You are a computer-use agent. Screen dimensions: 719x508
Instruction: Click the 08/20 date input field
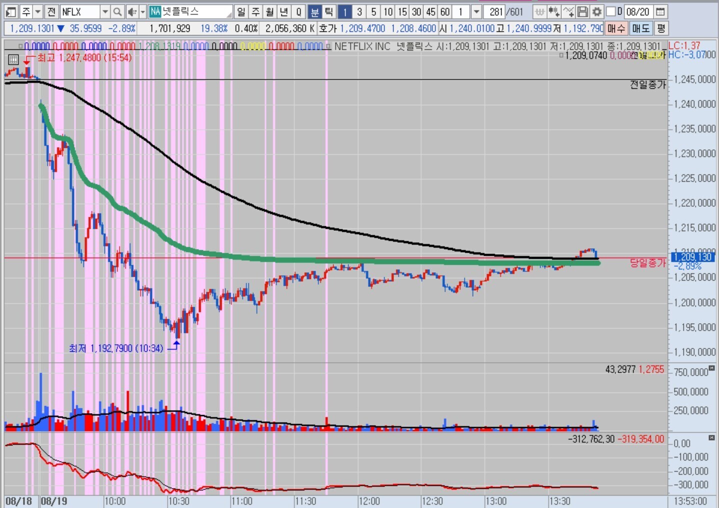pyautogui.click(x=638, y=11)
